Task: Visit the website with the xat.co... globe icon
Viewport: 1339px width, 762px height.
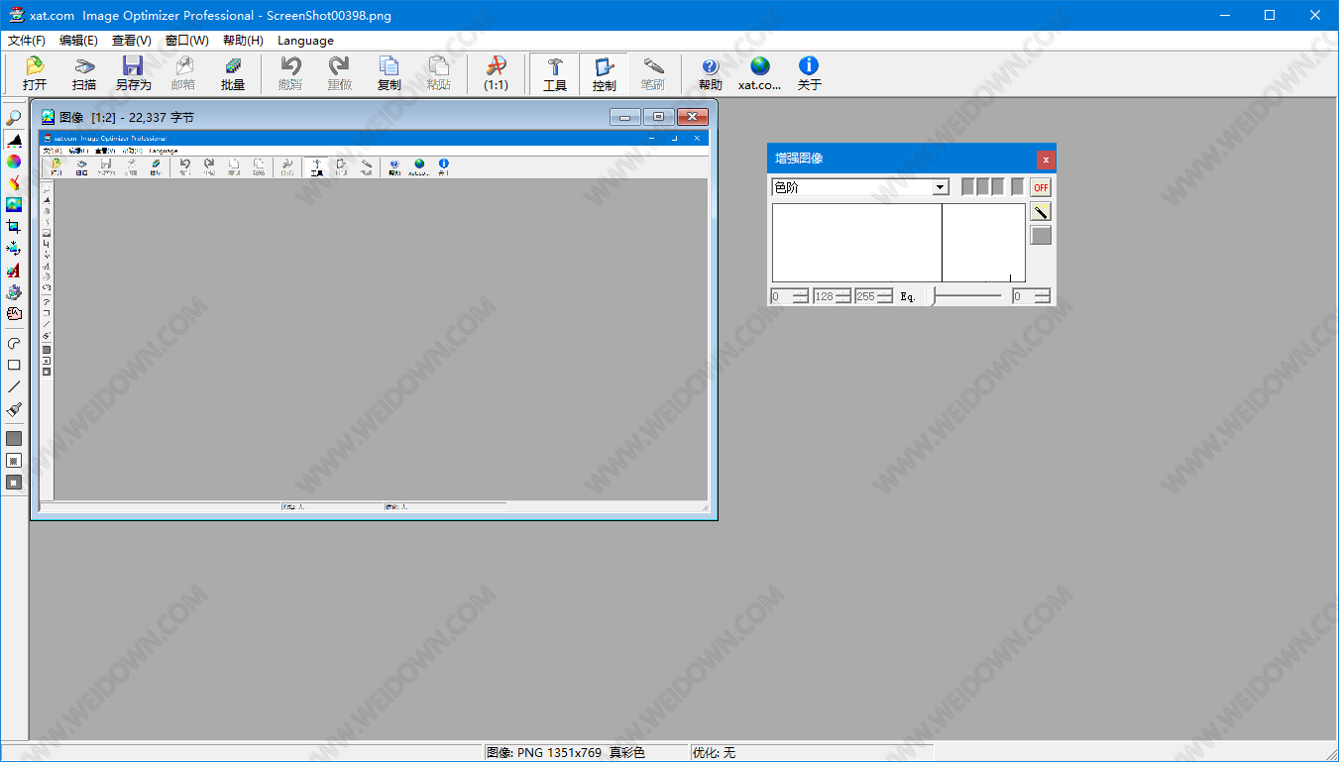Action: click(x=760, y=73)
